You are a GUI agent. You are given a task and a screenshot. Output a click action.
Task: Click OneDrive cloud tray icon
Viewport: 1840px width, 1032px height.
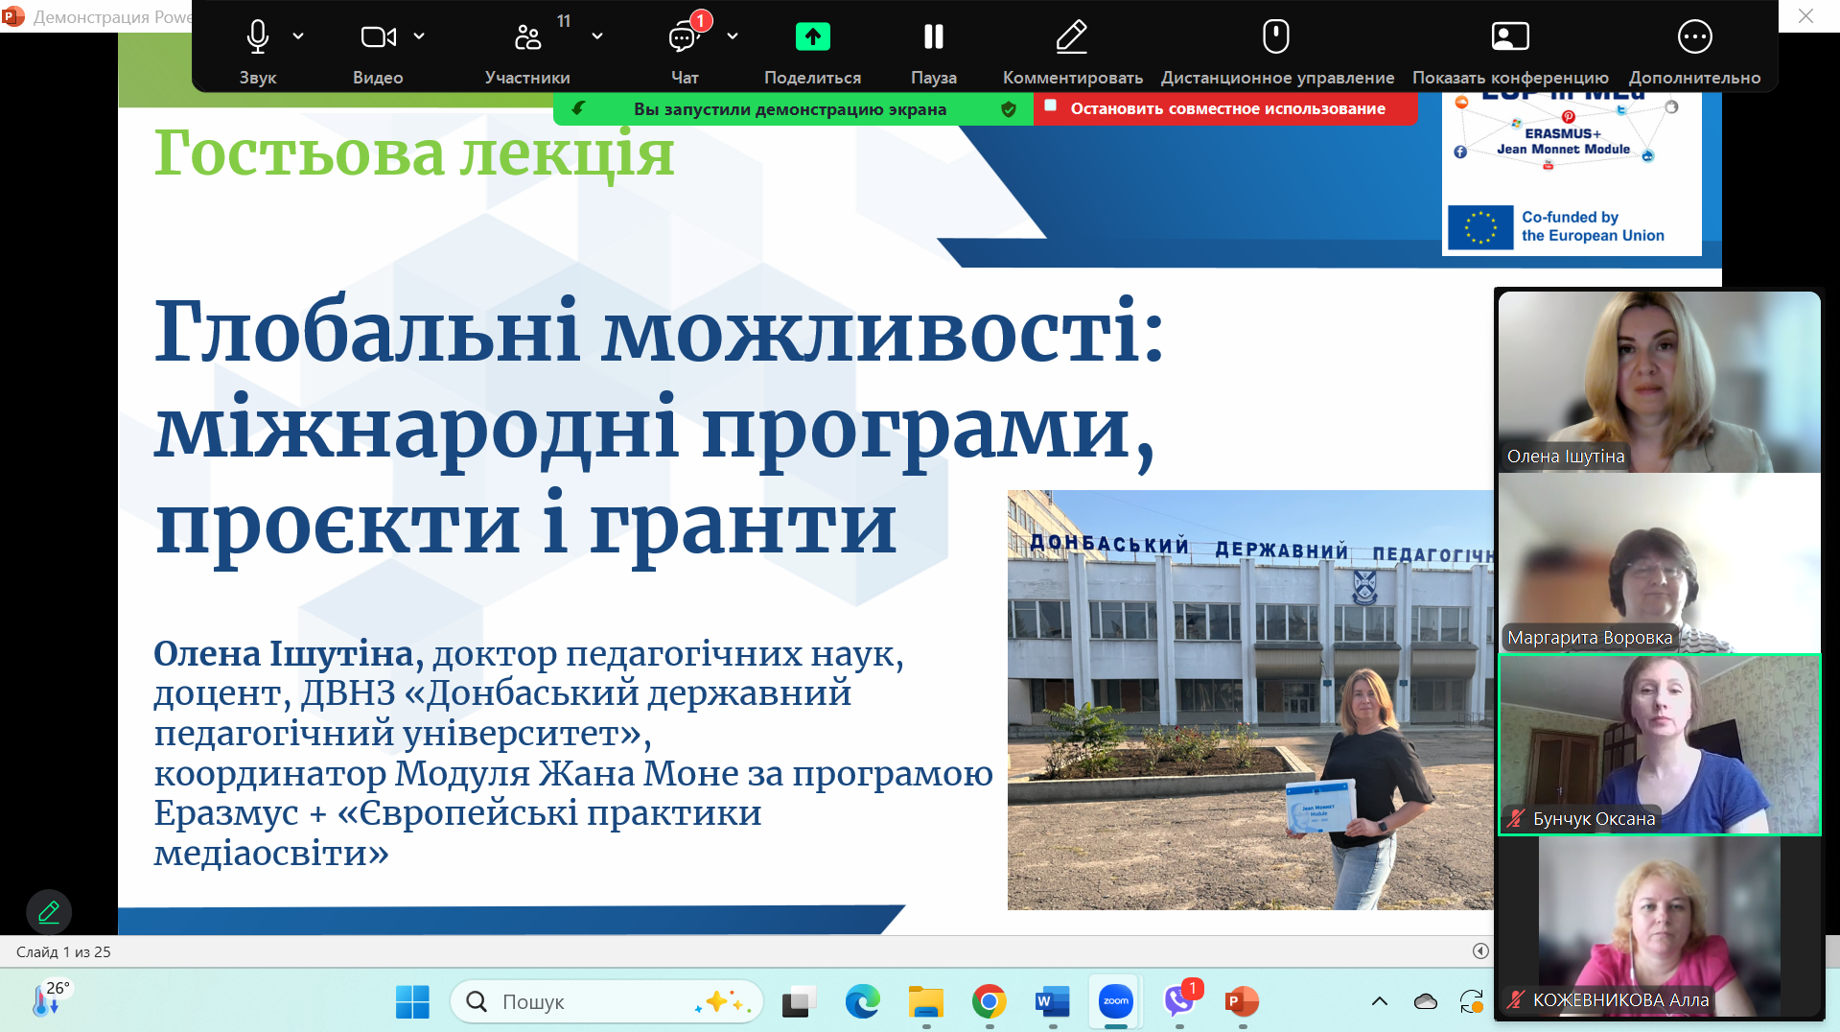(1426, 1002)
